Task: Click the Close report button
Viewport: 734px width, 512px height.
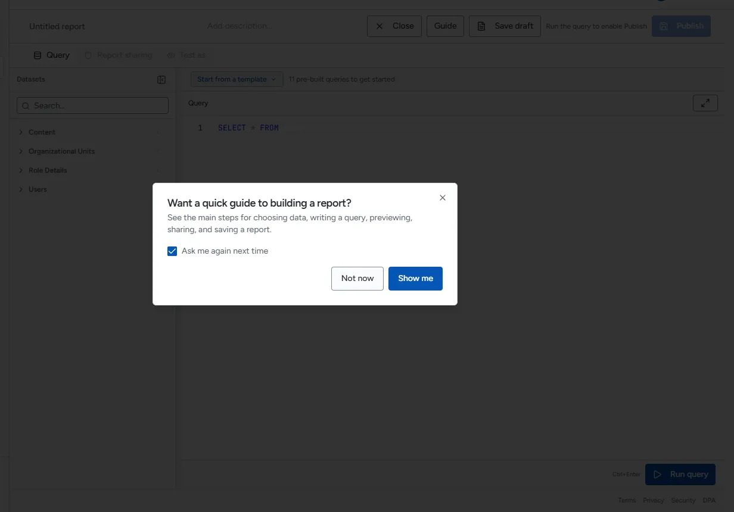Action: click(394, 26)
